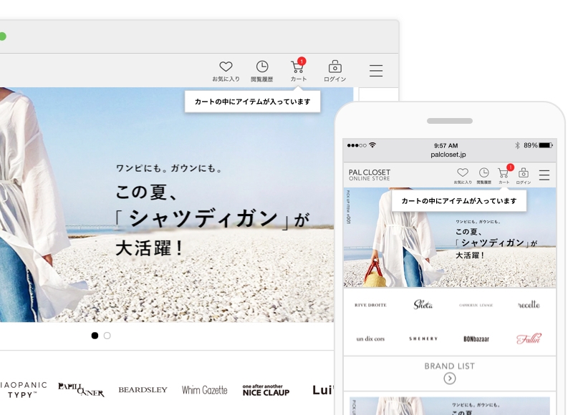Open the one after another NICE CLAUP link
Screen dimensions: 573x415
(x=266, y=389)
